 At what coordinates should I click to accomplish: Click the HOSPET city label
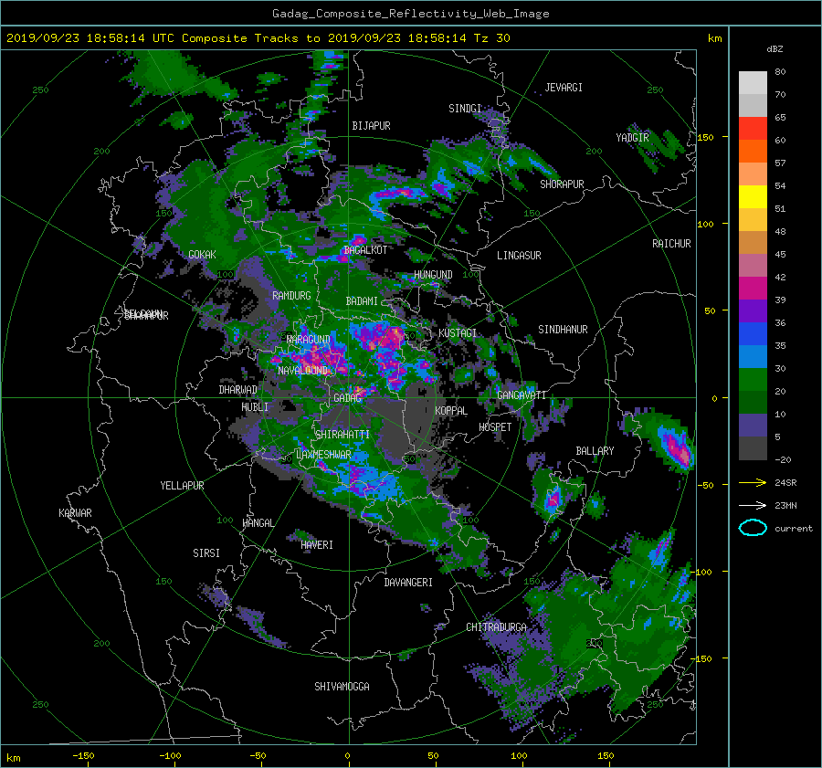(x=495, y=427)
